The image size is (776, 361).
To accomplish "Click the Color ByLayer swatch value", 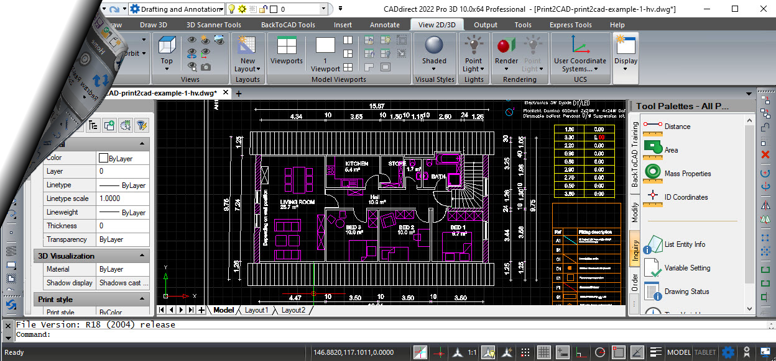I will click(x=122, y=158).
